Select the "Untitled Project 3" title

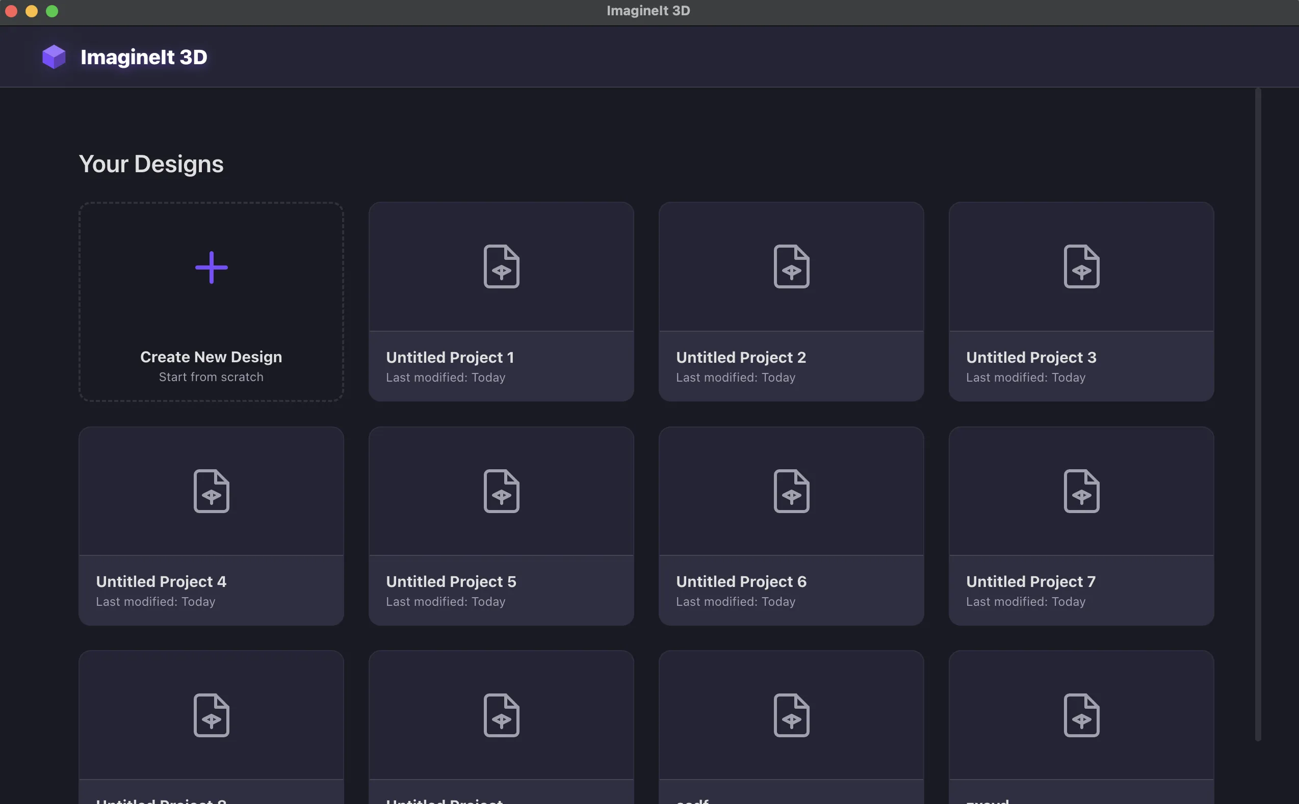point(1031,357)
